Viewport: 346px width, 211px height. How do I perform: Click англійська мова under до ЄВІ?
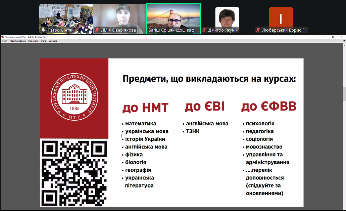207,124
